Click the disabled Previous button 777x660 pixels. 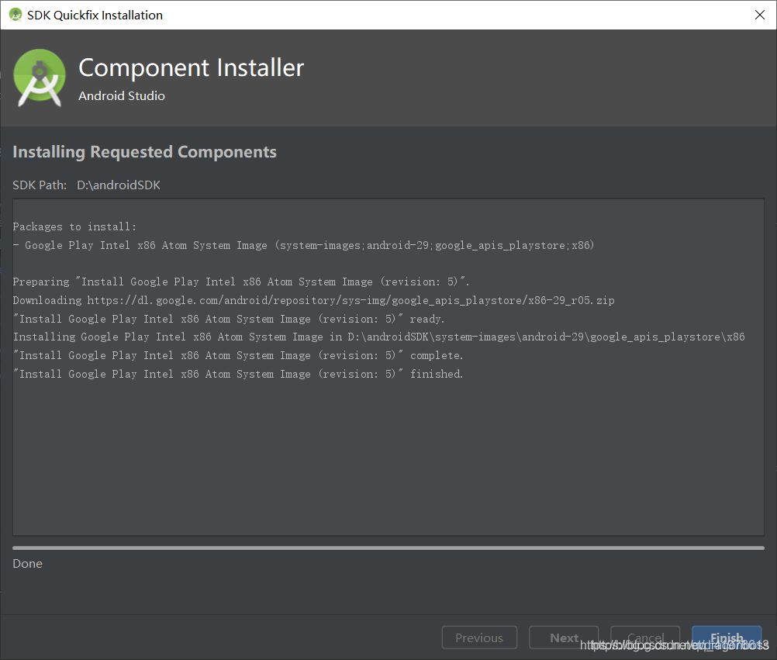[x=479, y=638]
